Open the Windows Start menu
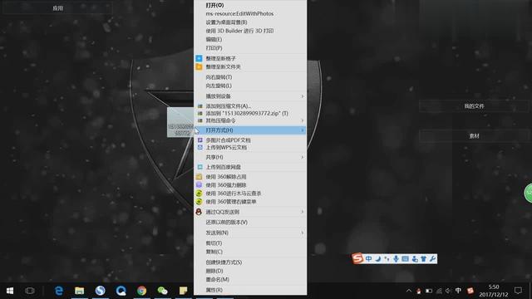Screen dimensions: 532x299 pyautogui.click(x=10, y=291)
